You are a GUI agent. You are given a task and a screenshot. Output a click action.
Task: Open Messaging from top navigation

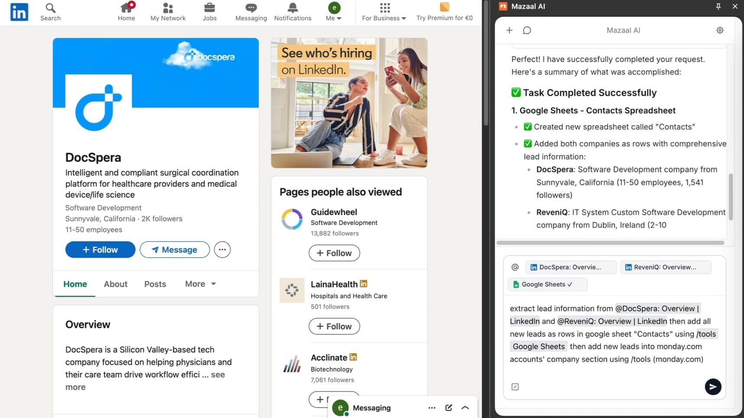pyautogui.click(x=251, y=12)
